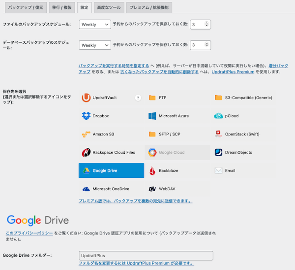
Task: Click the Google Drive folder name field
Action: click(x=146, y=256)
